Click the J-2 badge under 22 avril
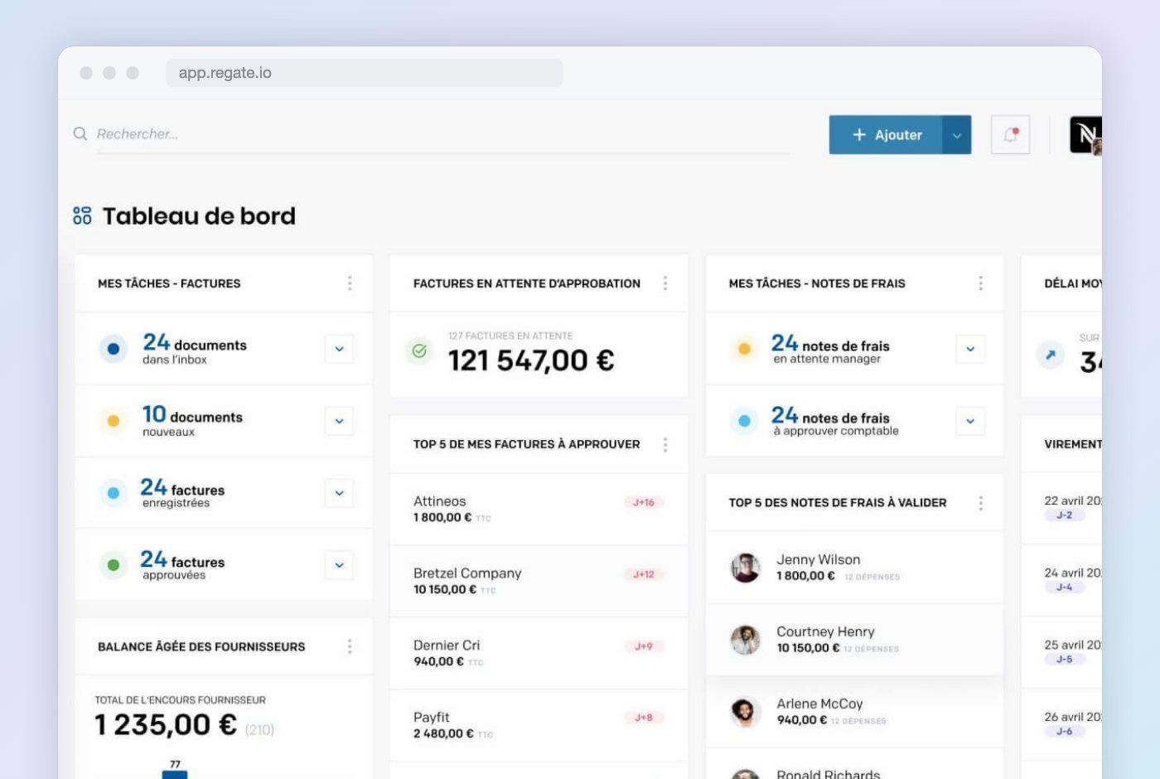1160x779 pixels. [1065, 515]
